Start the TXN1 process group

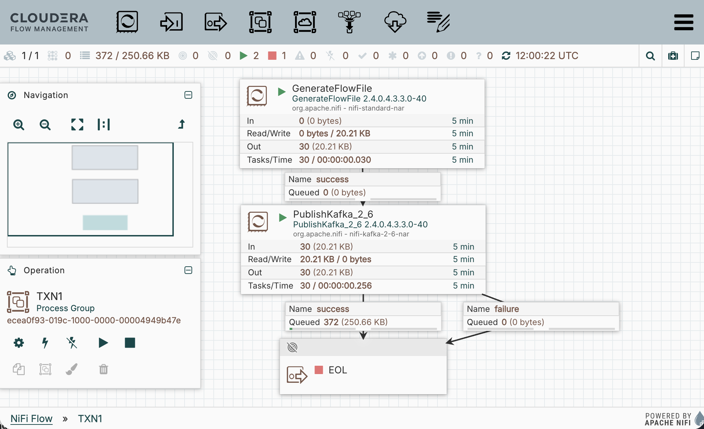103,343
